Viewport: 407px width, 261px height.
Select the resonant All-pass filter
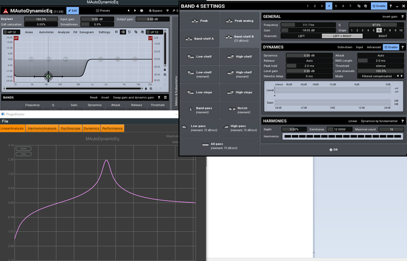[220, 146]
